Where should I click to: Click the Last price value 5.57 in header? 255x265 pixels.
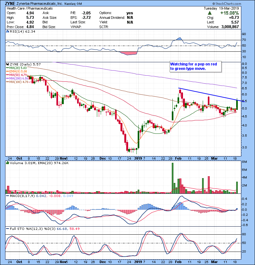235,22
